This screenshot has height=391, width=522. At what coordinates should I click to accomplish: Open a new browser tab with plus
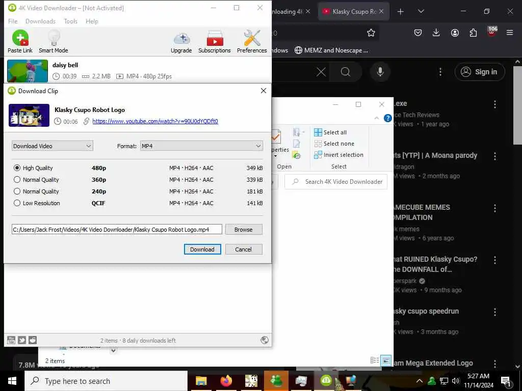(x=401, y=12)
